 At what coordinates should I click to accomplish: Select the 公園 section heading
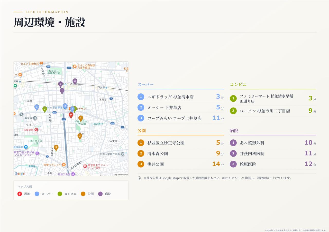pos(142,131)
